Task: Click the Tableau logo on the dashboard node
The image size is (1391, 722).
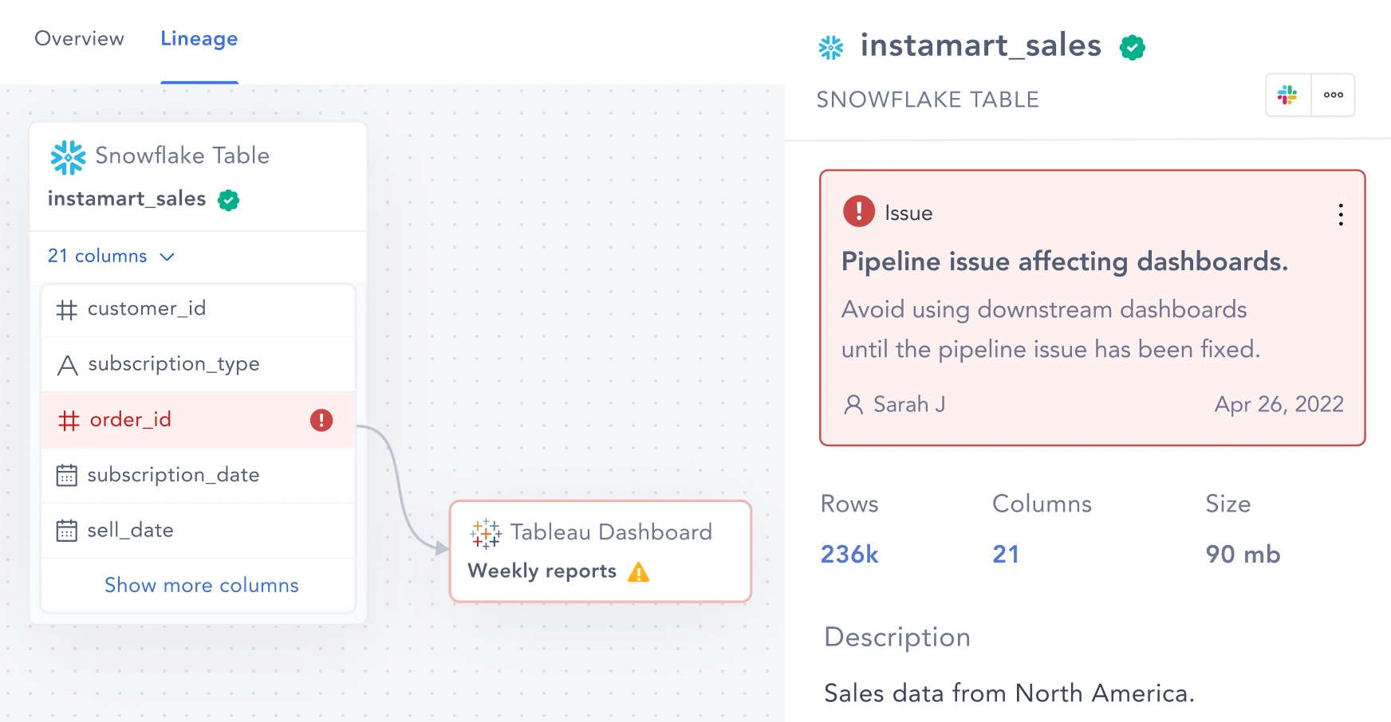Action: click(486, 534)
